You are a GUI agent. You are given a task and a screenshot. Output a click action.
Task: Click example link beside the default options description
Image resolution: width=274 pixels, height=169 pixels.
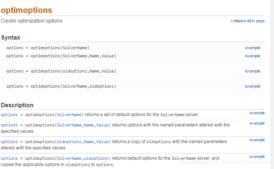pos(257,113)
